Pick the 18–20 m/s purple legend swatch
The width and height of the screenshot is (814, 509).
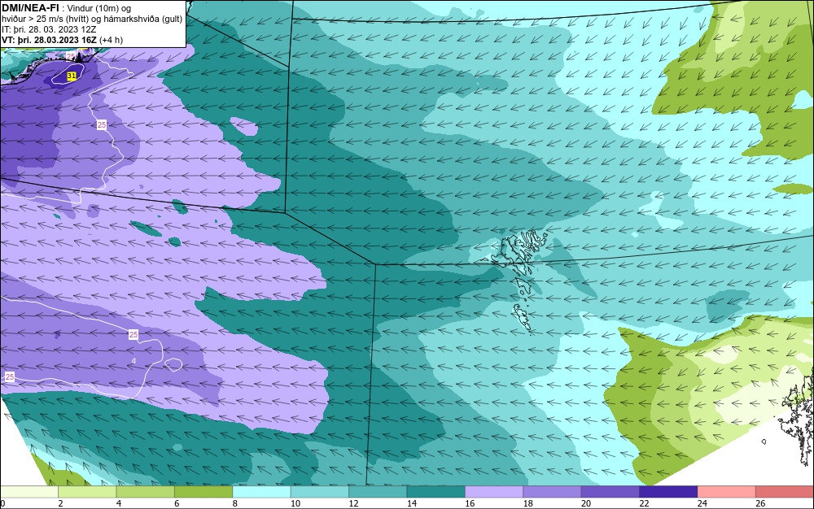click(x=553, y=492)
